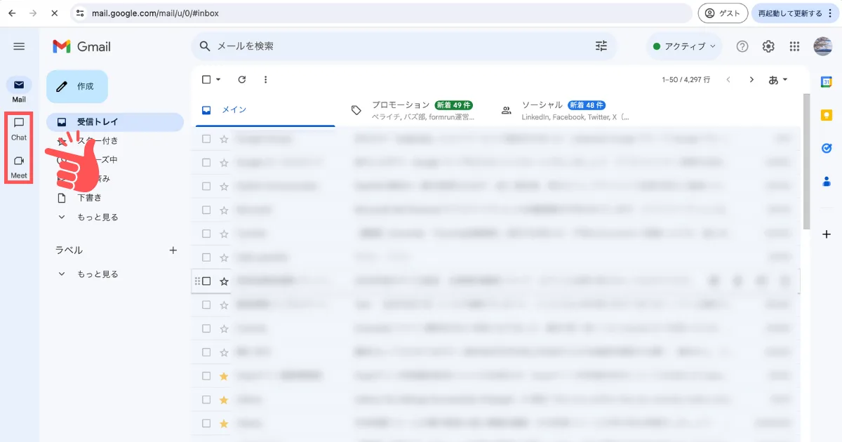The height and width of the screenshot is (442, 842).
Task: Click the メールを検索 search field
Action: coord(403,46)
